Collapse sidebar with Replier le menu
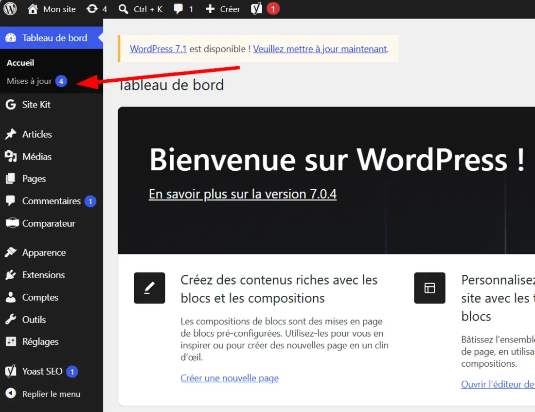The height and width of the screenshot is (412, 535). pyautogui.click(x=52, y=394)
